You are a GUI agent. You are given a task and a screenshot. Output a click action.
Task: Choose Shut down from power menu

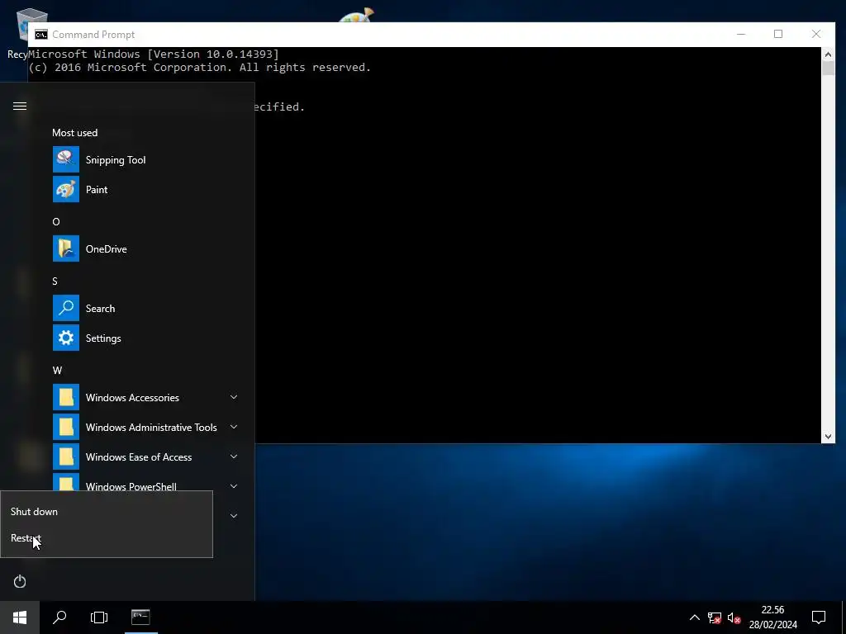click(x=107, y=512)
